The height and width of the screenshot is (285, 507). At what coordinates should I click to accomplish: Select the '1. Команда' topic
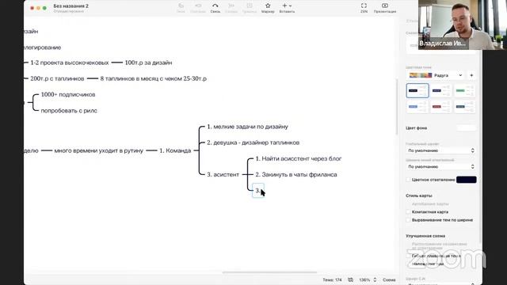point(175,150)
